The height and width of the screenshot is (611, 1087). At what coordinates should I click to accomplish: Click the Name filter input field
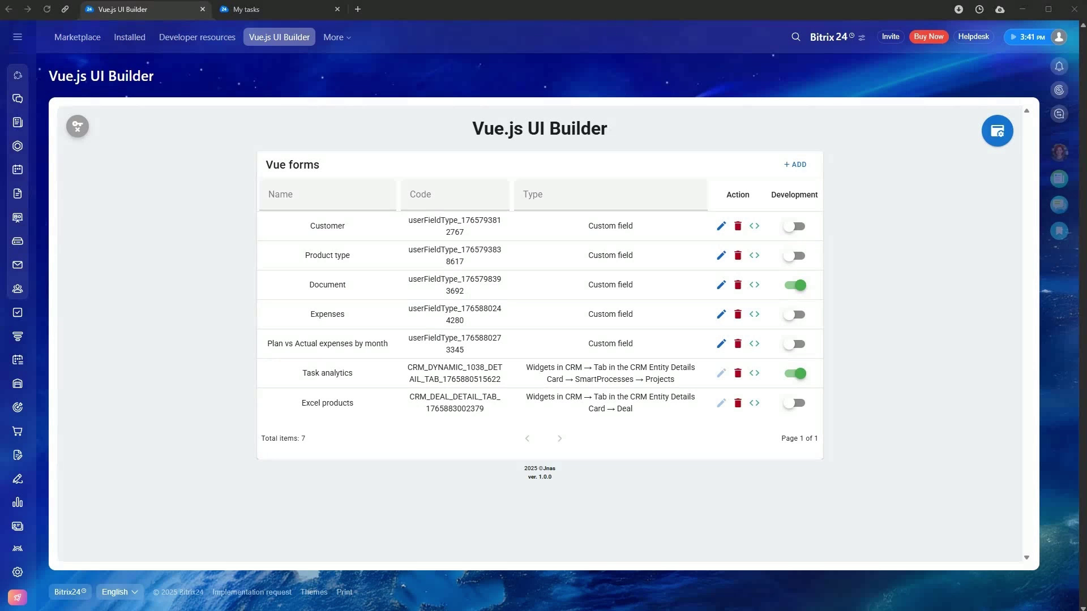tap(327, 195)
